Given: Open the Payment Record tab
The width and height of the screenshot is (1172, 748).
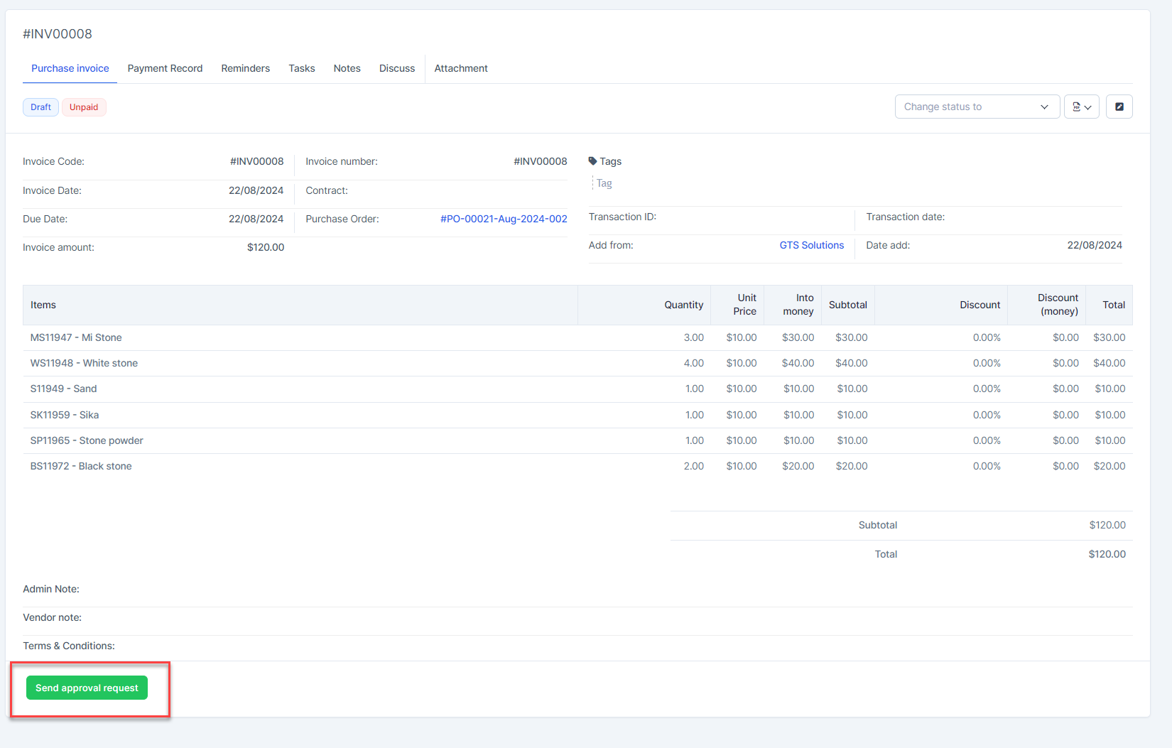Looking at the screenshot, I should (x=165, y=68).
